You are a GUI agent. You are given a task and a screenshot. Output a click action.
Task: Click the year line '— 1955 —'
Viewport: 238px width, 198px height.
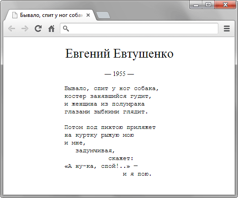(x=119, y=74)
